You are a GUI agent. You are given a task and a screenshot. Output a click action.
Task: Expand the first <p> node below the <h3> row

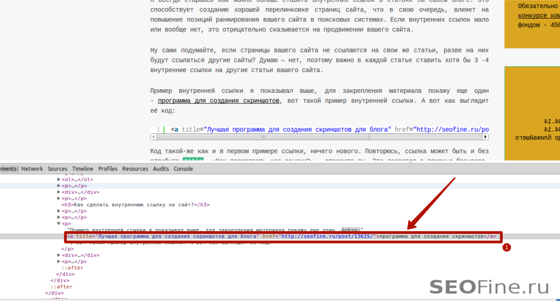pos(59,211)
